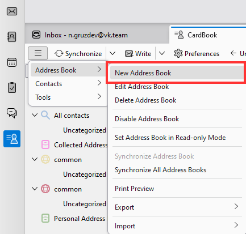Open the Write dropdown arrow

click(162, 53)
